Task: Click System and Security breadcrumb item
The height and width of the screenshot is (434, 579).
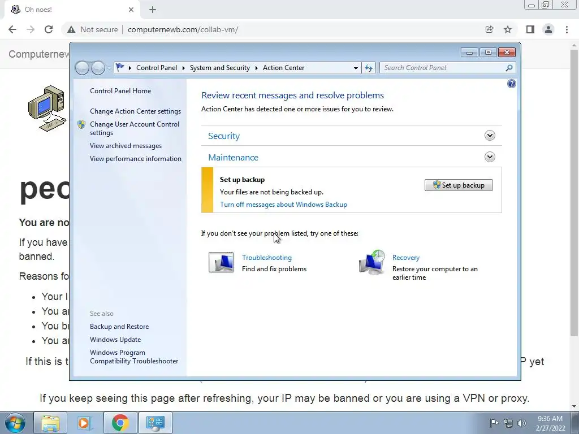Action: [220, 68]
